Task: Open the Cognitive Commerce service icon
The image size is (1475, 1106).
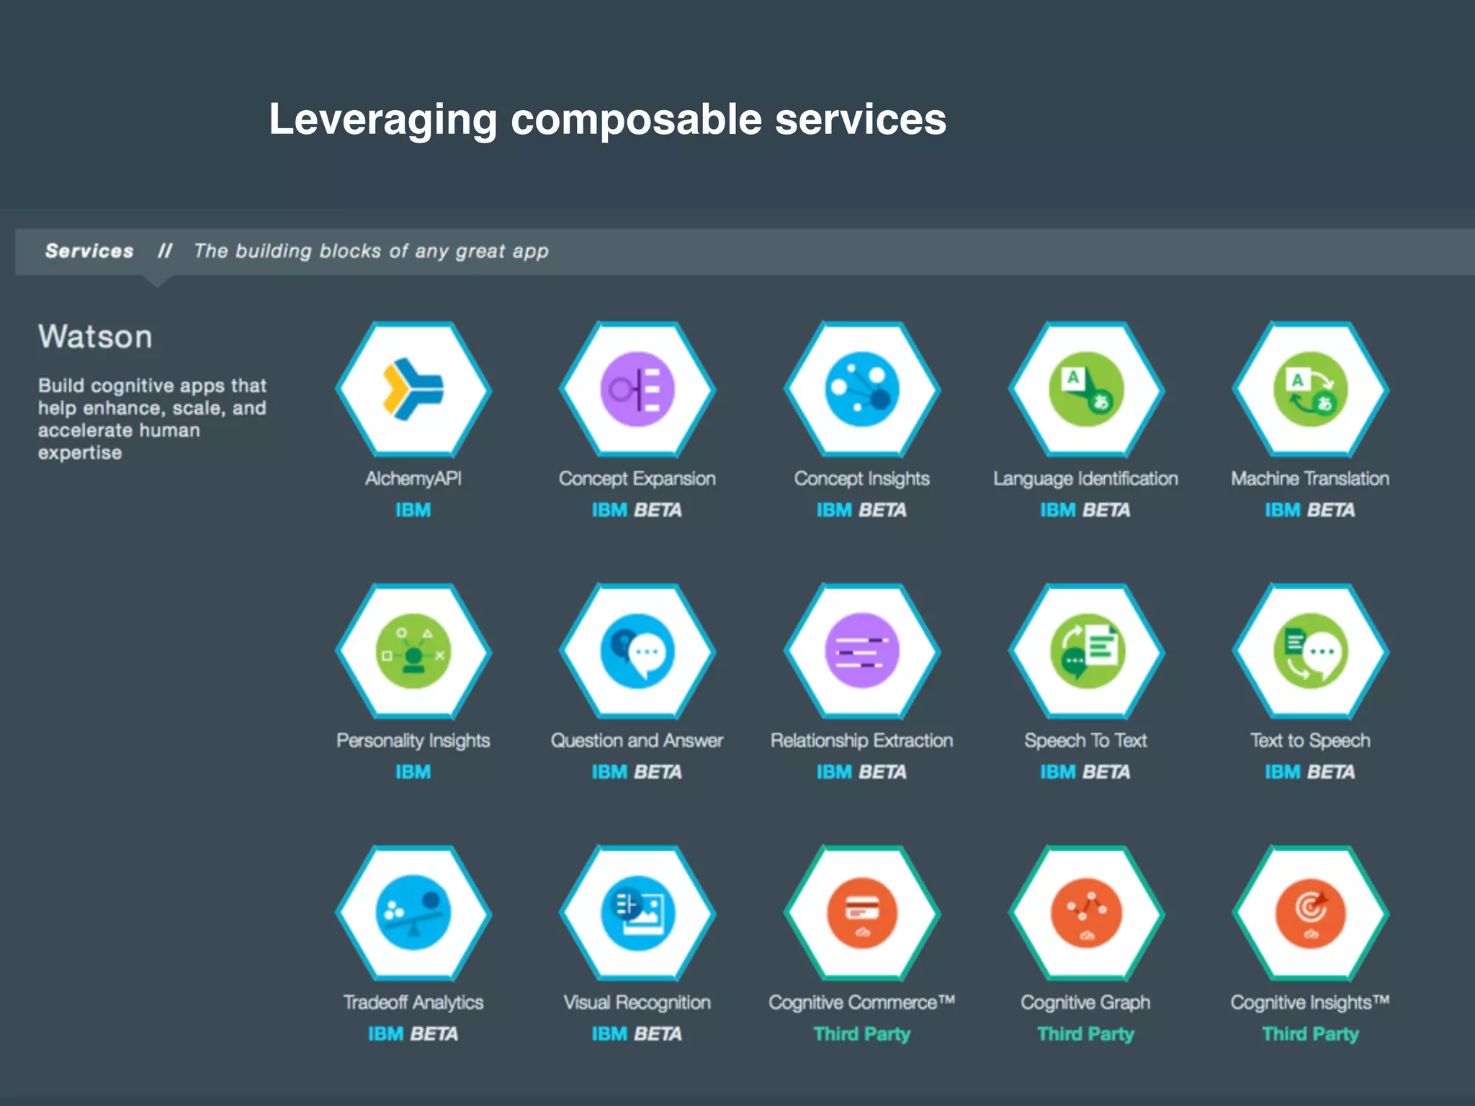Action: tap(862, 913)
